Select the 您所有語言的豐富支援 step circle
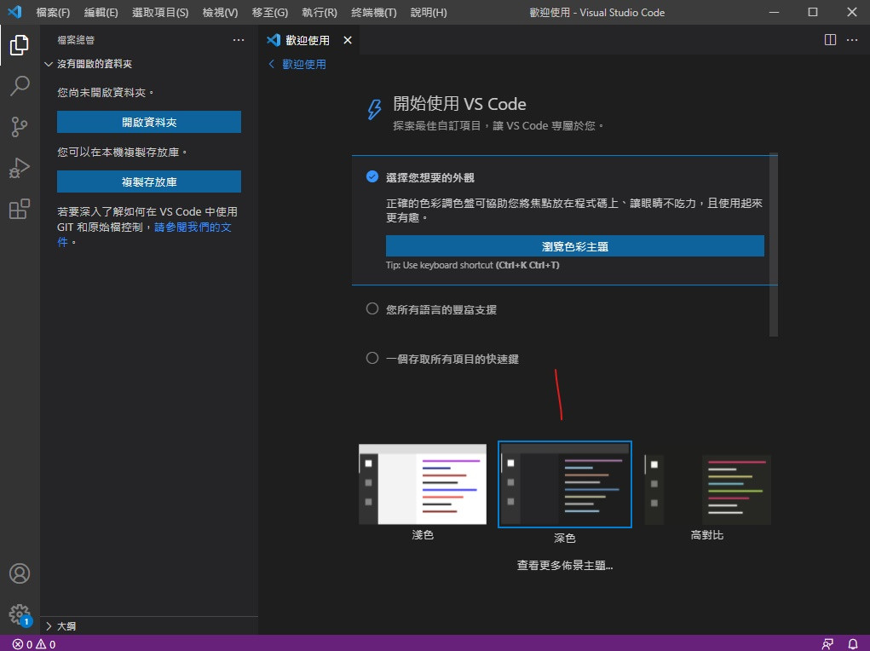 click(x=372, y=308)
